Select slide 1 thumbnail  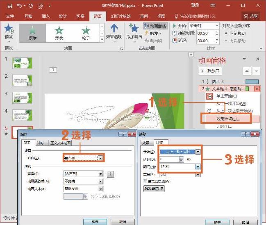click(22, 63)
